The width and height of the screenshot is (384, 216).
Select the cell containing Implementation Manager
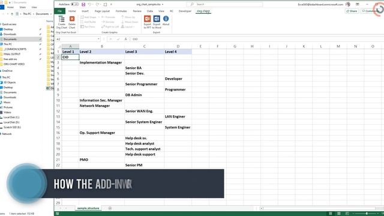tap(101, 62)
